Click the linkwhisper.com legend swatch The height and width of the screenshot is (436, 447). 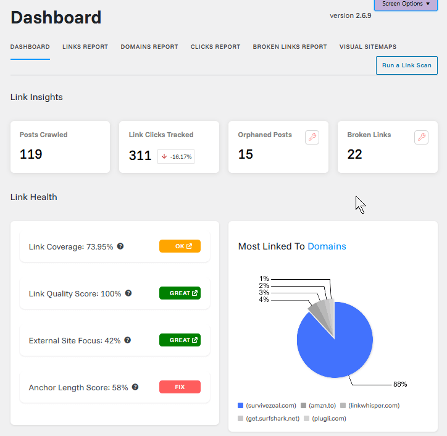(343, 406)
